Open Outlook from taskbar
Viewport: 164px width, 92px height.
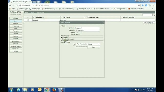40,90
